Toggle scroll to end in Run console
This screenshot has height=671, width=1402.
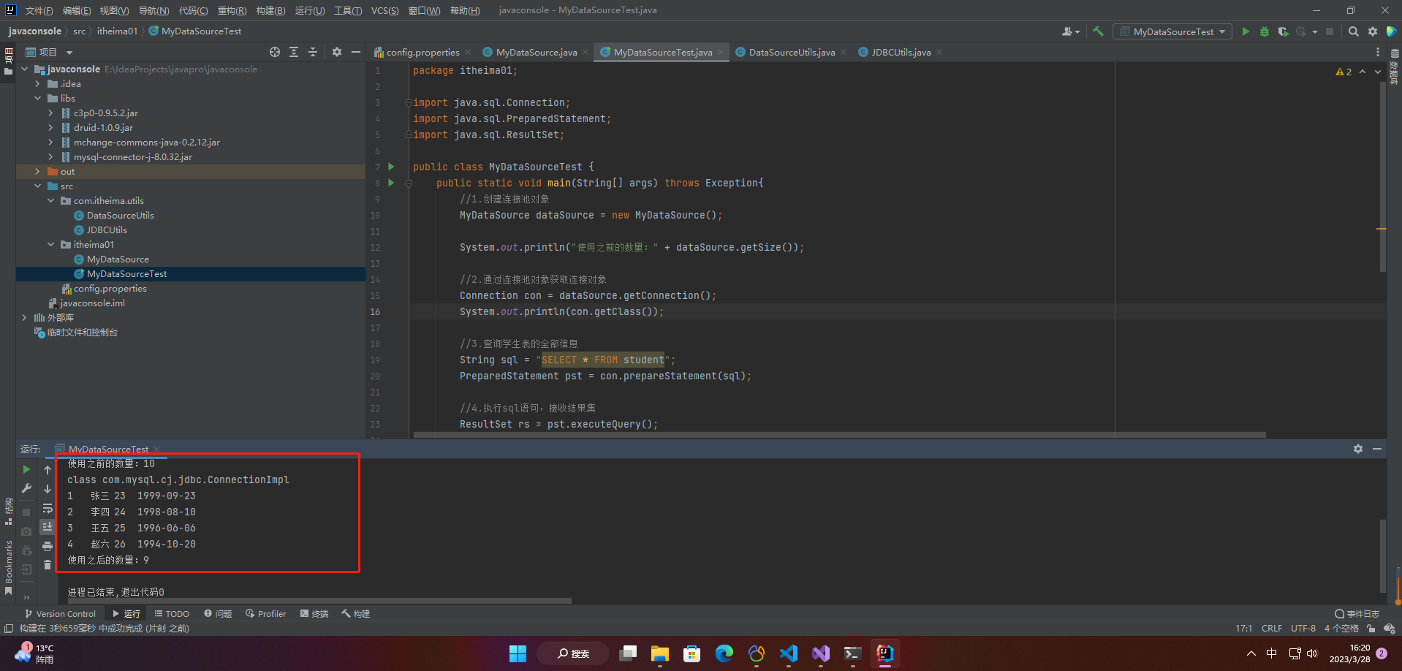(x=48, y=527)
